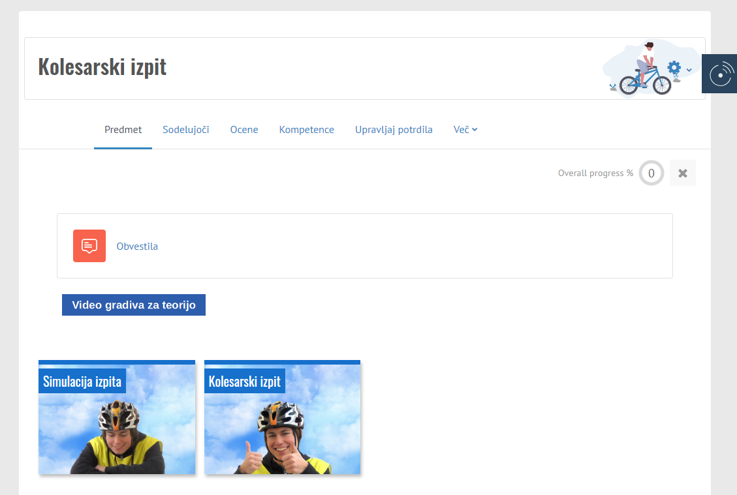Click the Simulacija izpita tile title label

pos(82,382)
